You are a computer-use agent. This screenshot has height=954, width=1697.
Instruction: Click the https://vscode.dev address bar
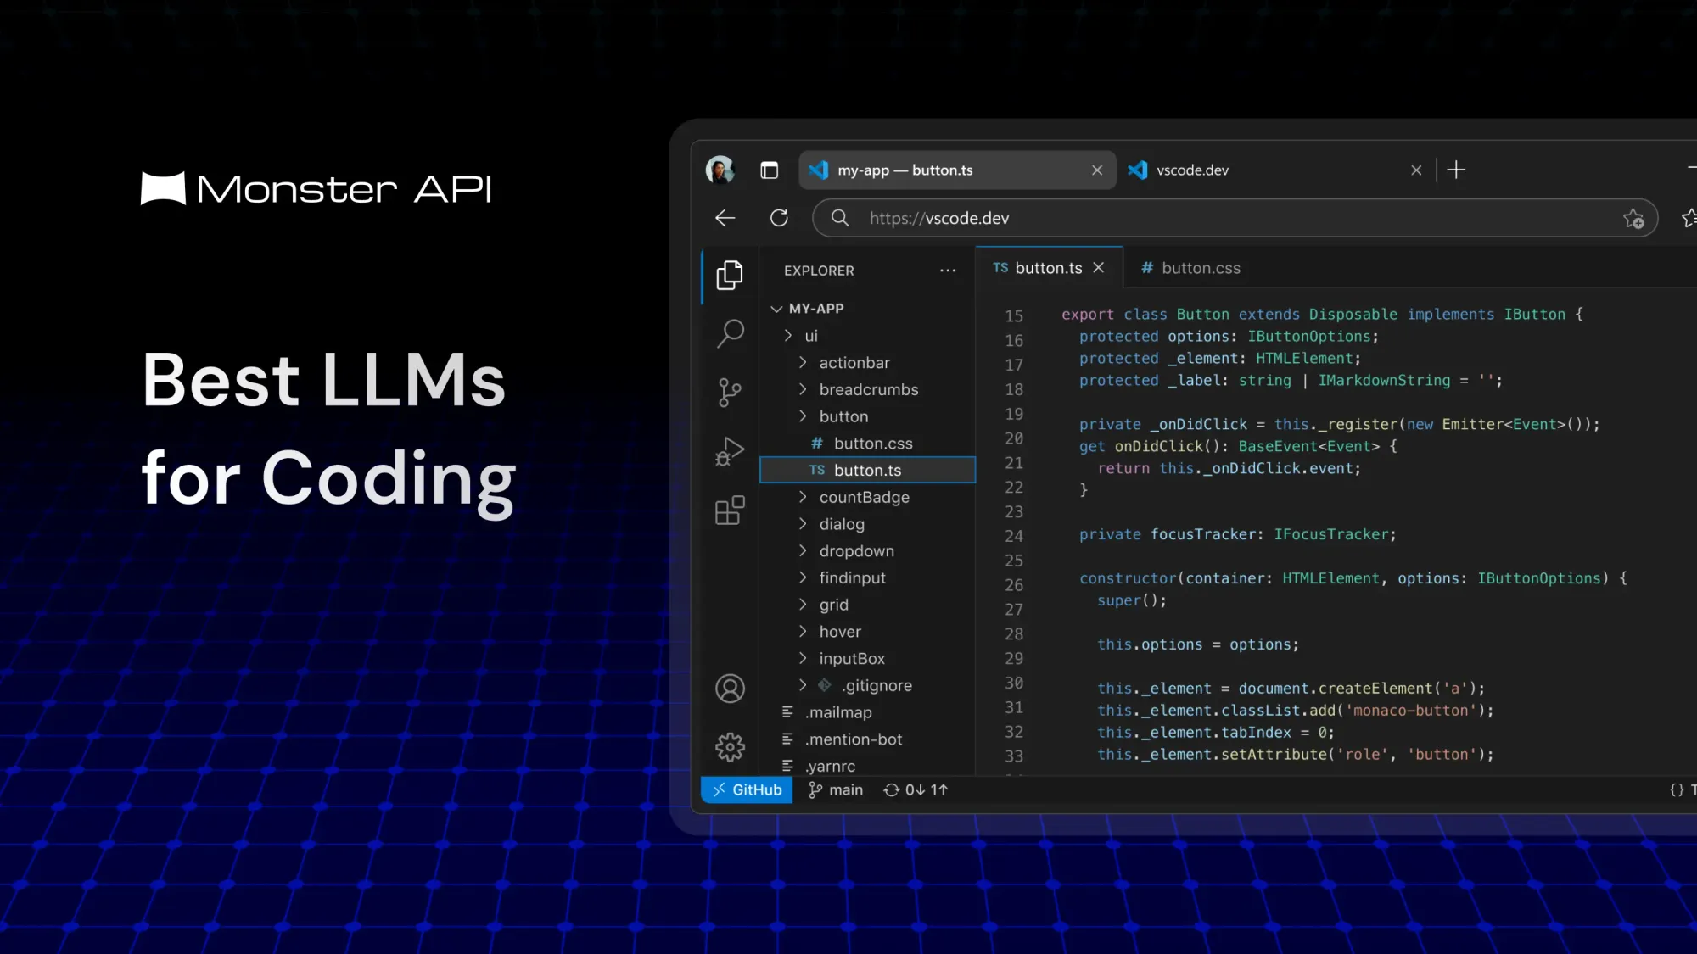[x=1235, y=218]
